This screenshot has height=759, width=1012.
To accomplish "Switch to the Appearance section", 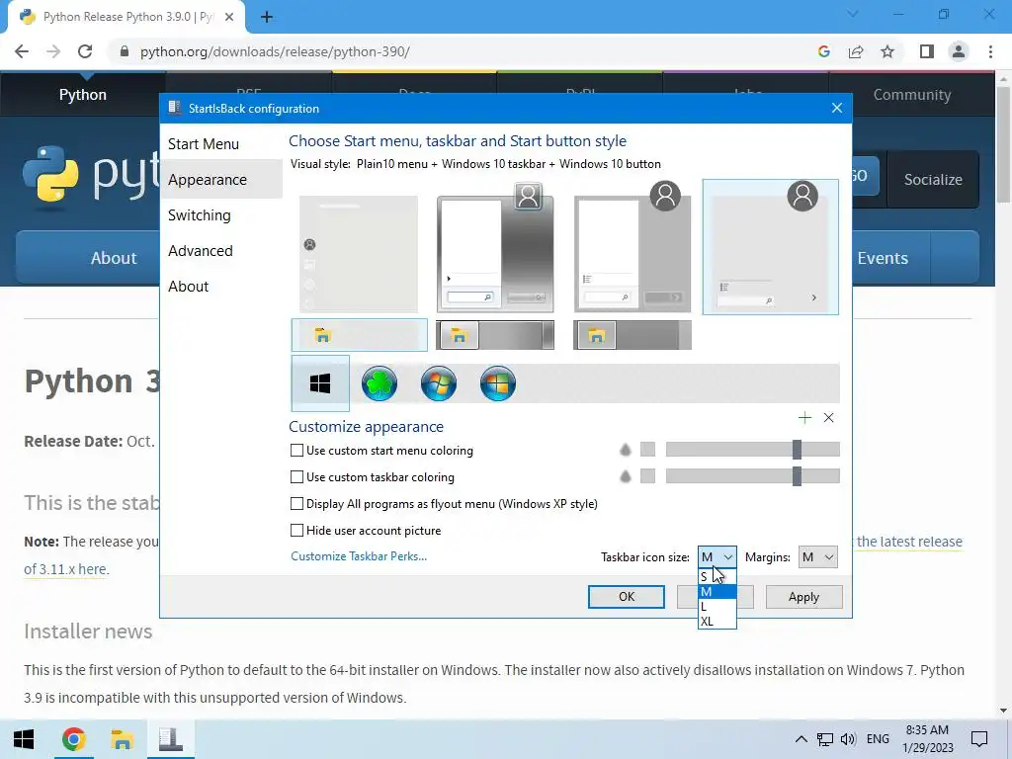I will click(220, 180).
